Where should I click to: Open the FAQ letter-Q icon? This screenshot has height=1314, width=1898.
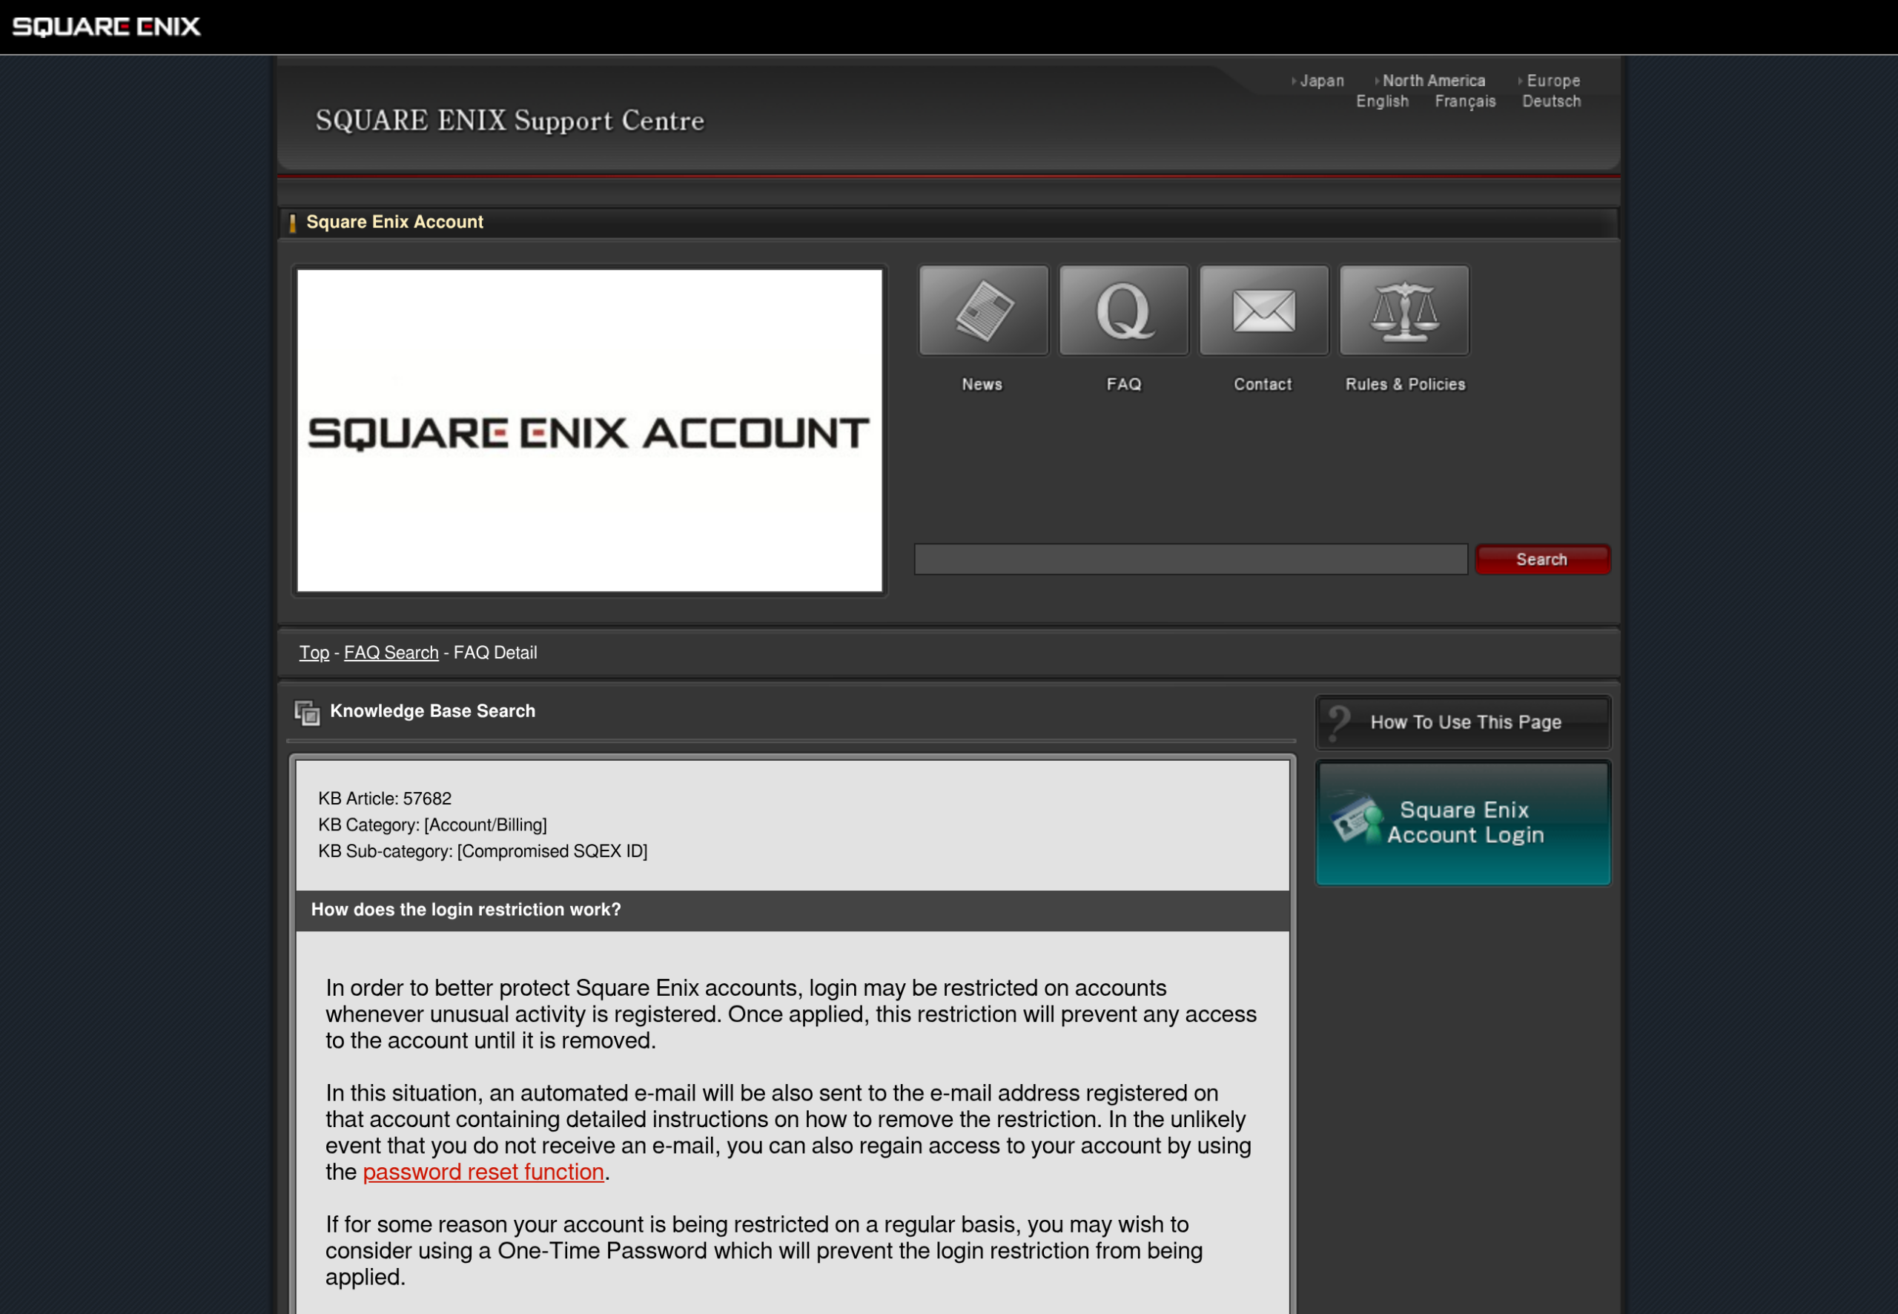tap(1123, 311)
